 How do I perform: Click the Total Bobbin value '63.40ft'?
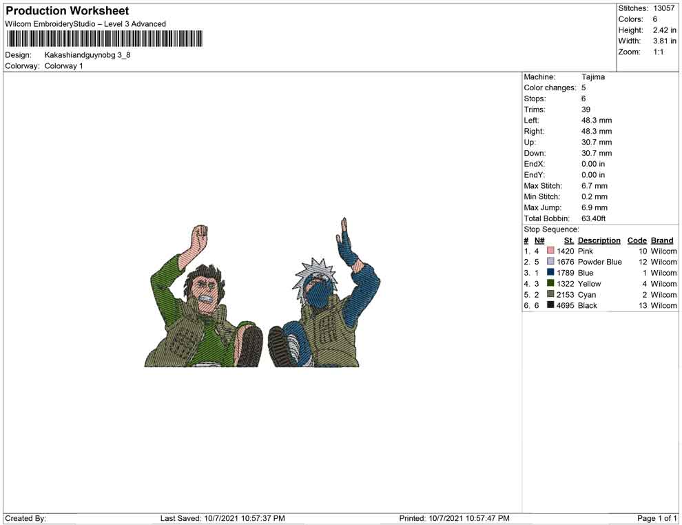593,218
